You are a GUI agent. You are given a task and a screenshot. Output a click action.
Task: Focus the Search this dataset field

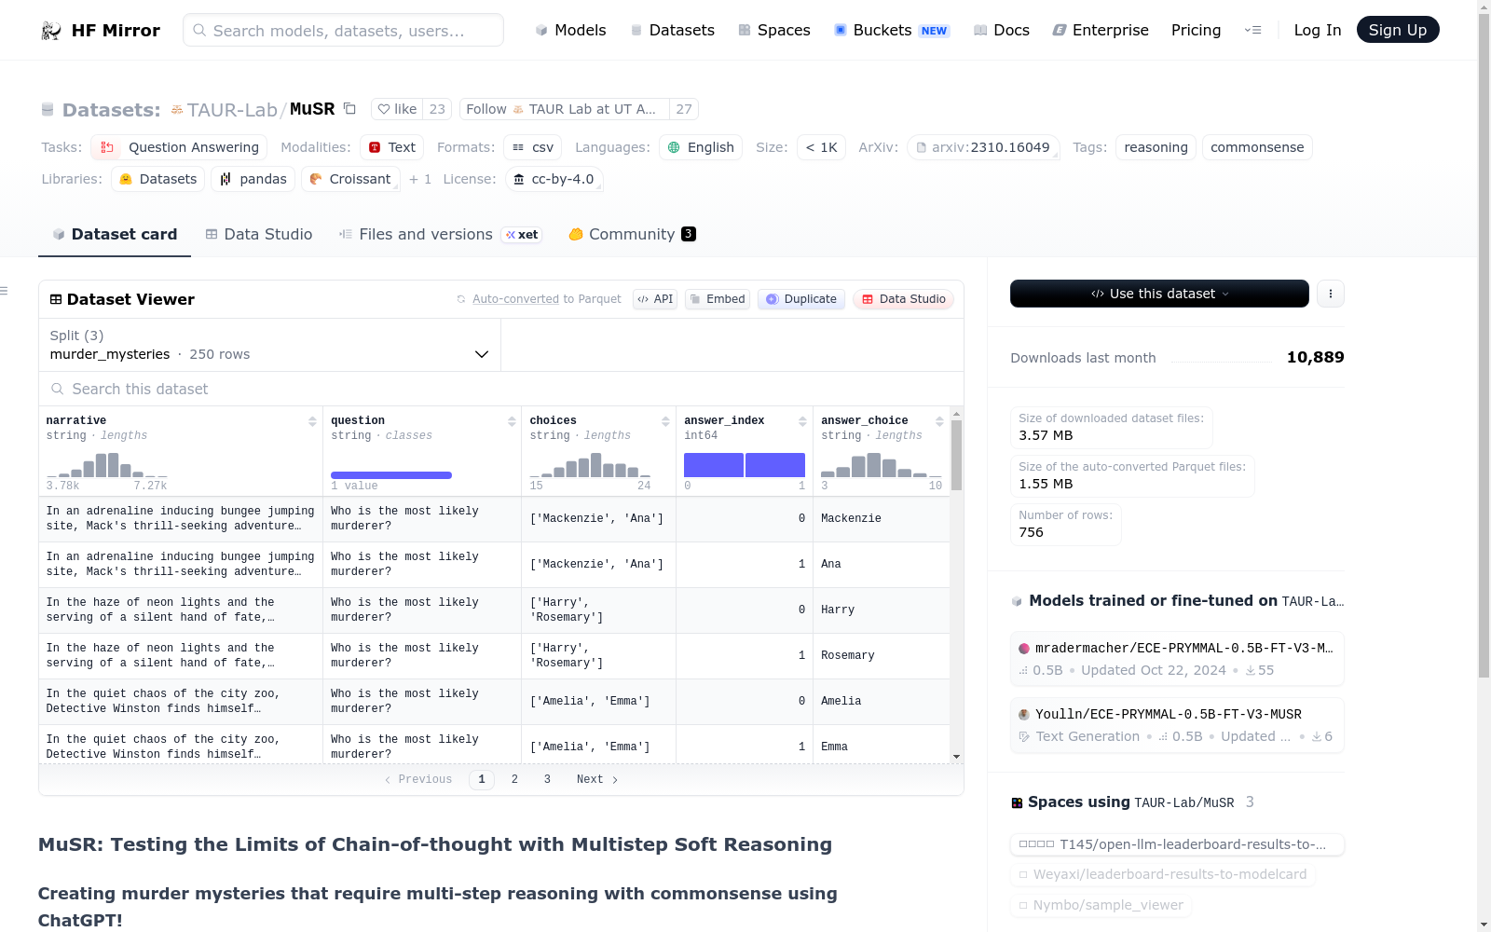click(x=501, y=389)
